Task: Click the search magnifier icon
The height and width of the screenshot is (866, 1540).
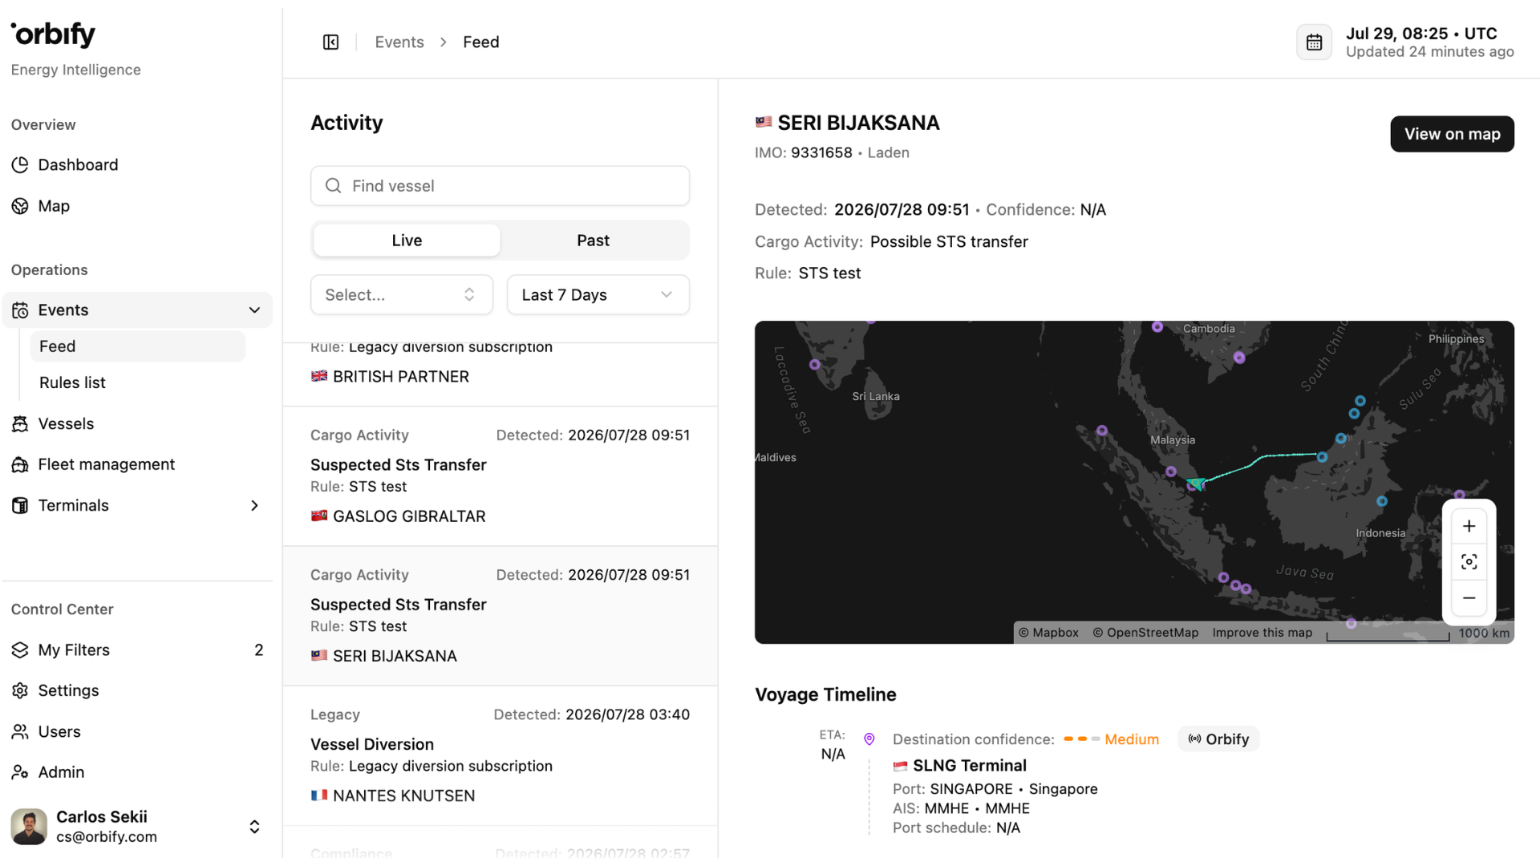Action: [333, 186]
